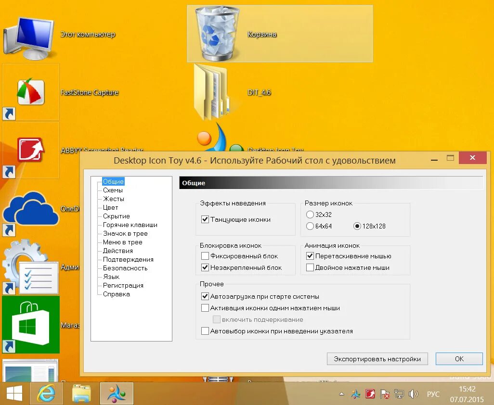Open Схемы settings section

click(x=113, y=190)
